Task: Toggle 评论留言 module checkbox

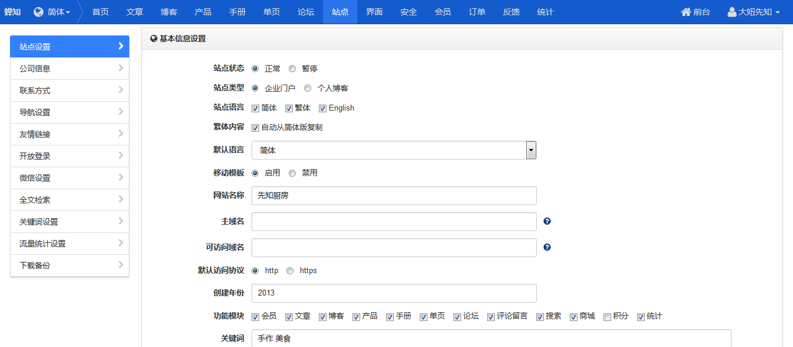Action: [x=491, y=317]
